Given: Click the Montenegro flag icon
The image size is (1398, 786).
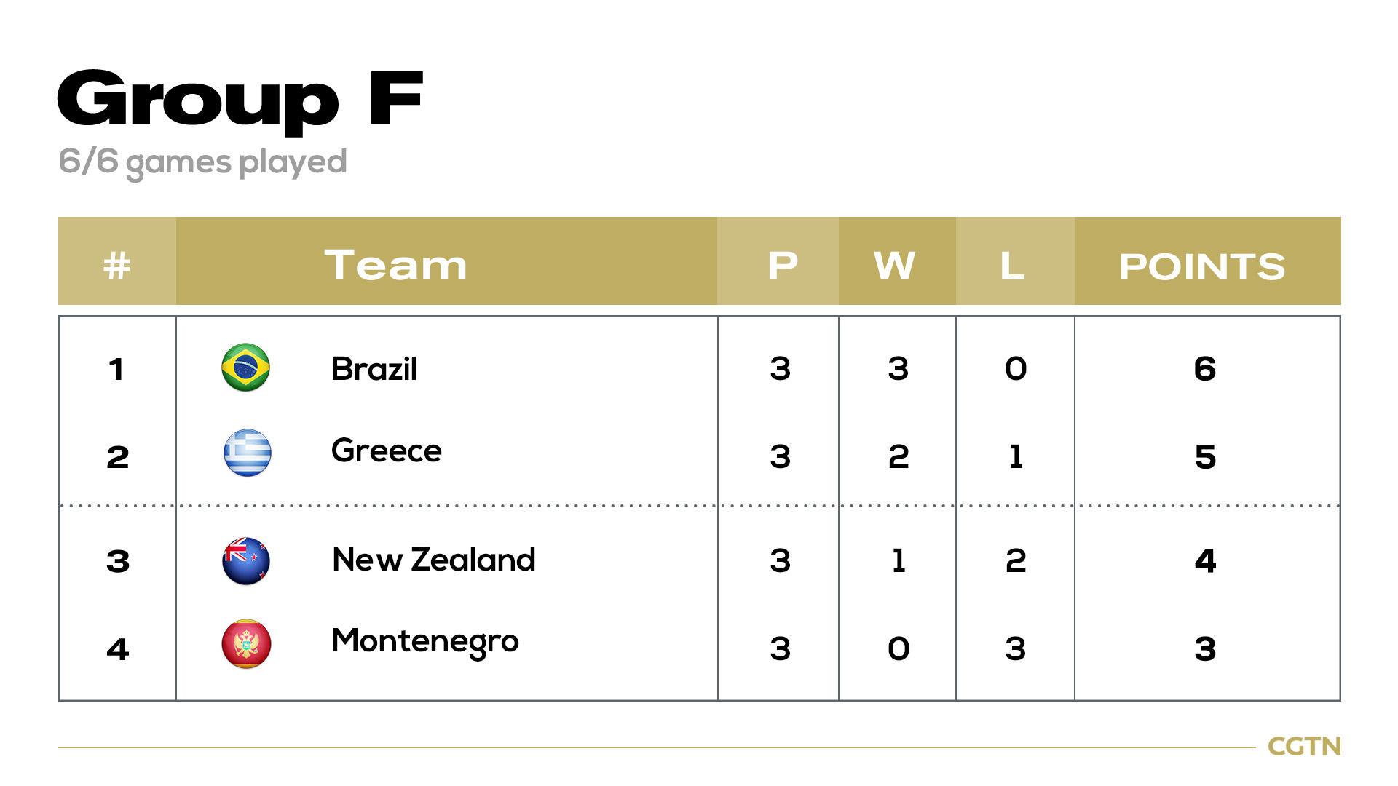Looking at the screenshot, I should [246, 644].
